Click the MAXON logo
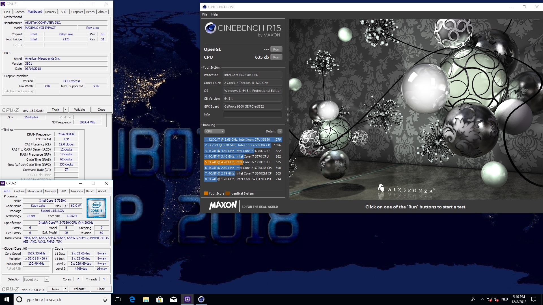 223,205
